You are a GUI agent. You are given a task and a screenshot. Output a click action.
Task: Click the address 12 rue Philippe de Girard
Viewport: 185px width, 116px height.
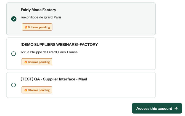click(49, 52)
